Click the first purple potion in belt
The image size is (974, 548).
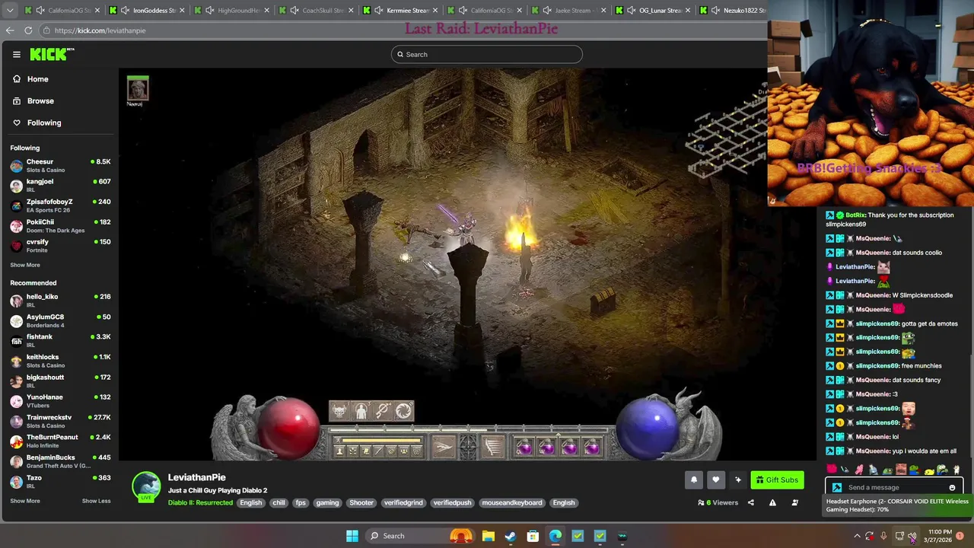pos(524,448)
